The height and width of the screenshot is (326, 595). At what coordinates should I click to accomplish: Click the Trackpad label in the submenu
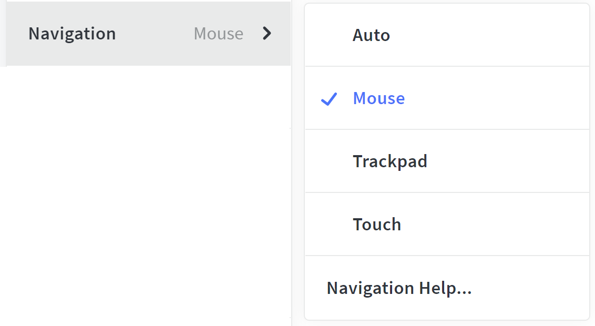pos(389,161)
